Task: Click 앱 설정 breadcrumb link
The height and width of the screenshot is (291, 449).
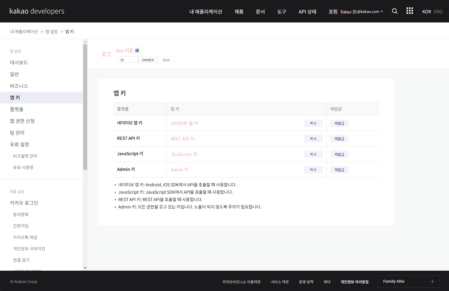Action: tap(51, 32)
